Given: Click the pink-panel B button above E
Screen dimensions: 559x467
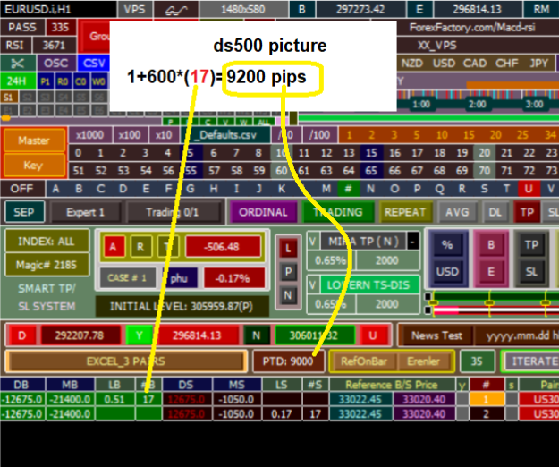Looking at the screenshot, I should tap(491, 244).
